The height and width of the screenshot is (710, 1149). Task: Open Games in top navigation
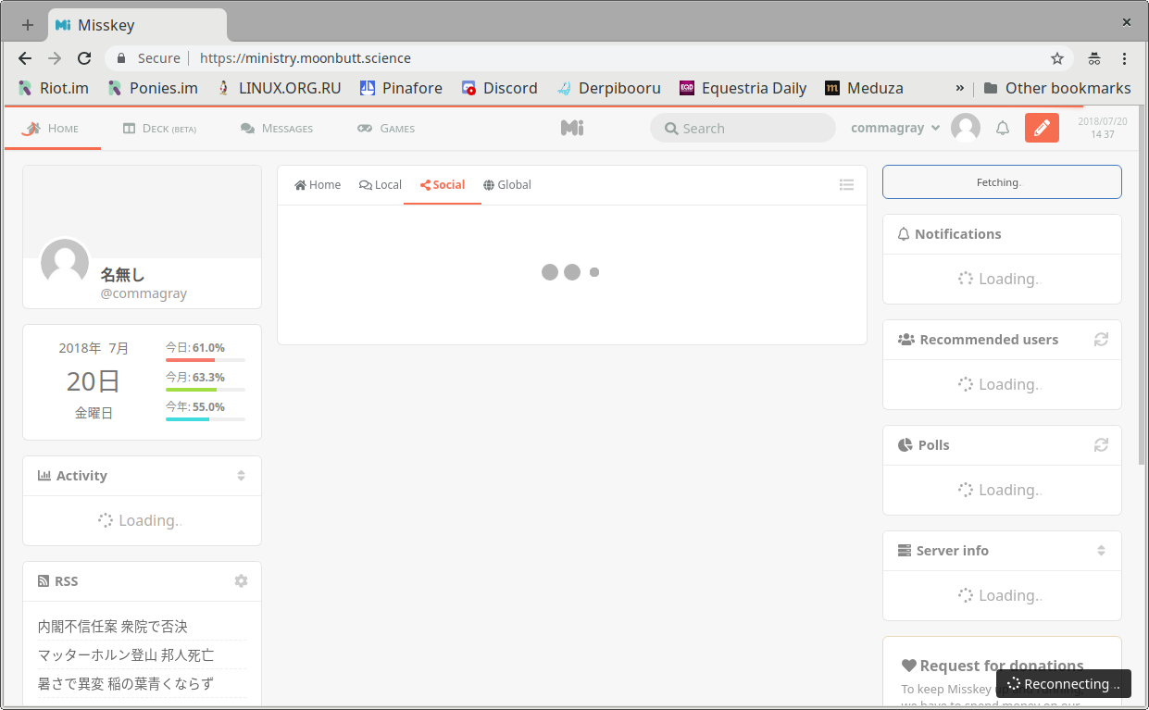coord(386,129)
